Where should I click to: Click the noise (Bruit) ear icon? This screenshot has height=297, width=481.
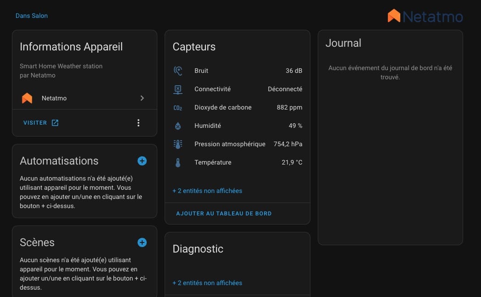(178, 71)
